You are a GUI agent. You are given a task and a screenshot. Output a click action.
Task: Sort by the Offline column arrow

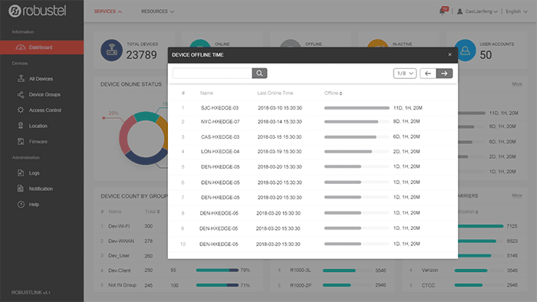tap(341, 94)
